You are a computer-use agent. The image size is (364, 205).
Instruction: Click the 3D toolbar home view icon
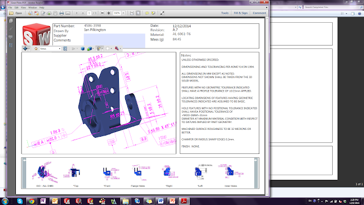pos(36,48)
